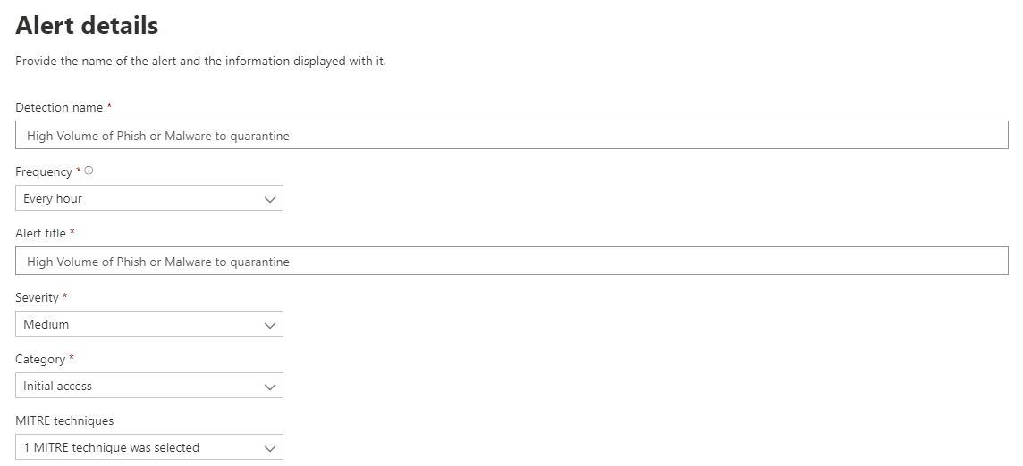
Task: Click the 'Severity' field label
Action: pyautogui.click(x=38, y=298)
